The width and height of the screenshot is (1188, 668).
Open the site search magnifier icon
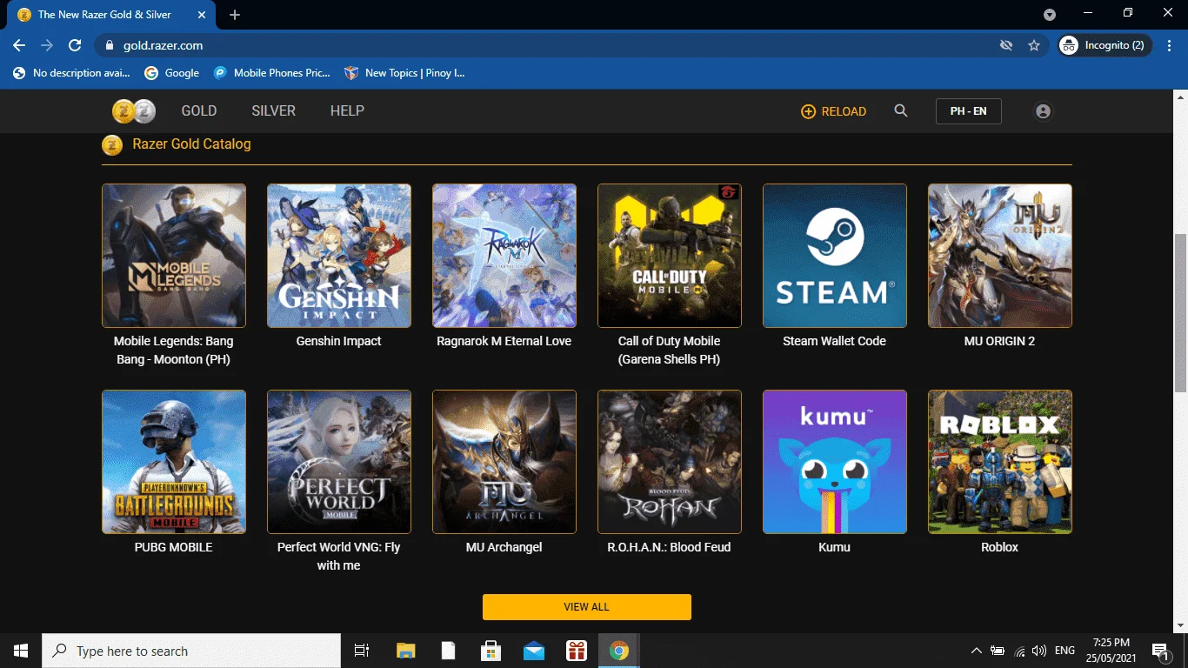click(x=901, y=110)
